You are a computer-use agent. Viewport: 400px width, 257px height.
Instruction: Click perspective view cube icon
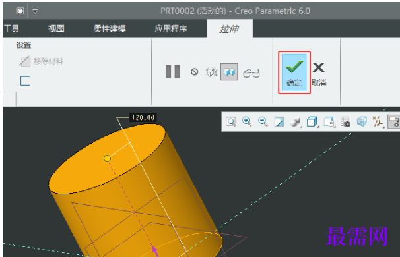point(362,121)
